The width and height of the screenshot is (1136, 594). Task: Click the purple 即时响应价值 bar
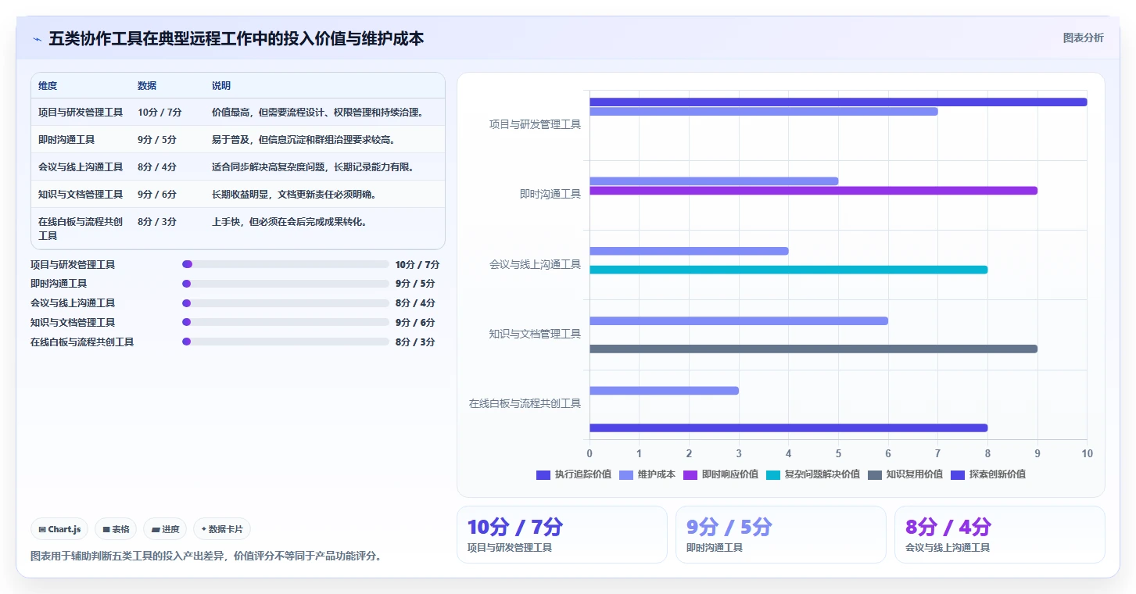coord(813,191)
